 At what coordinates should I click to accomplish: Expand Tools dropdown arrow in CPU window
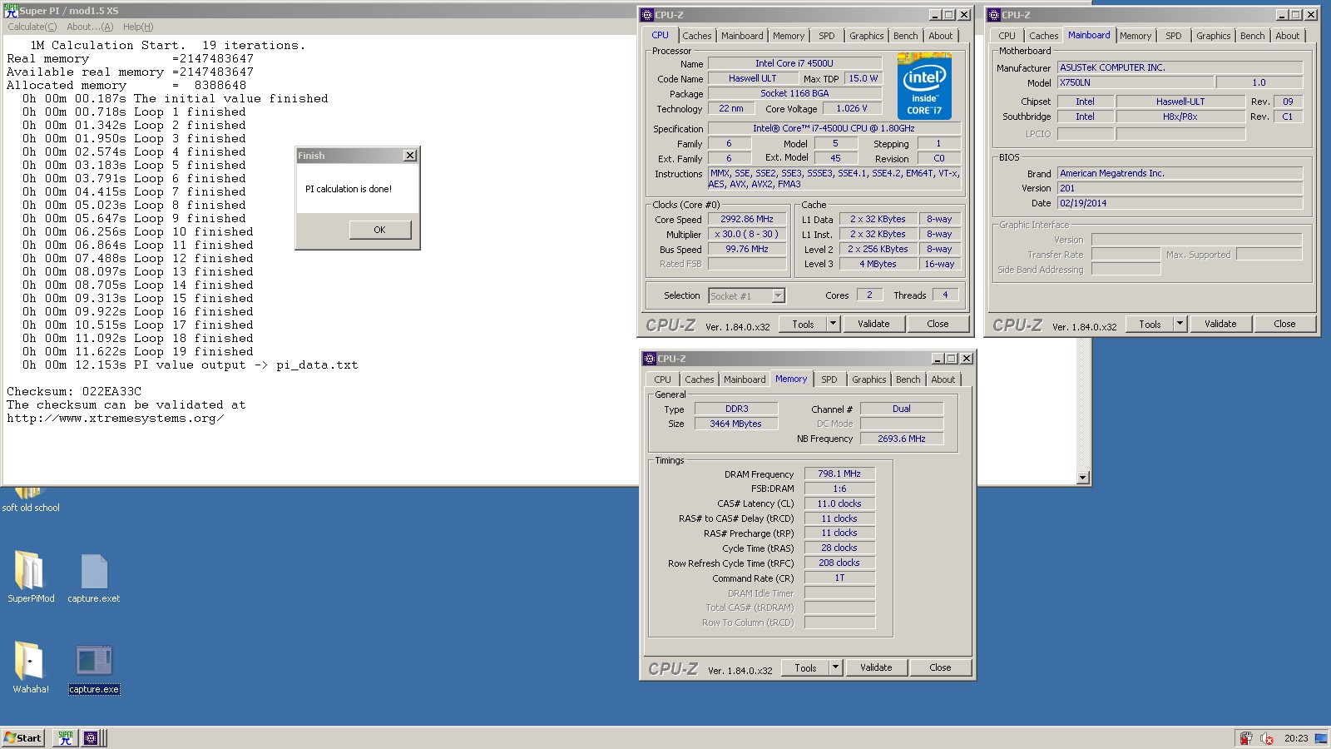click(x=833, y=324)
